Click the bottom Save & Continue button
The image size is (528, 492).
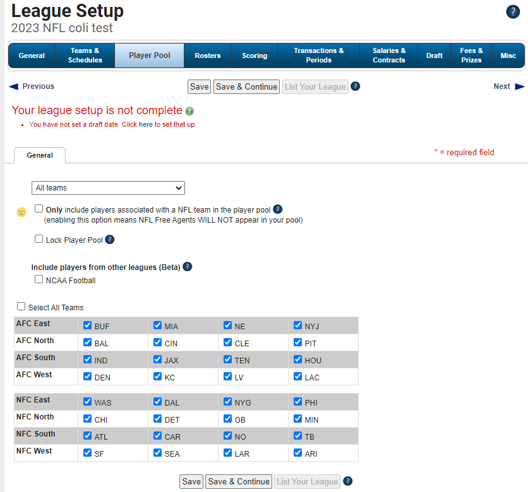coord(239,481)
